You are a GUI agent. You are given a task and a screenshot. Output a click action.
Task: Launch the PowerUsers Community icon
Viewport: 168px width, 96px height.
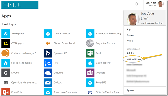pos(48,92)
